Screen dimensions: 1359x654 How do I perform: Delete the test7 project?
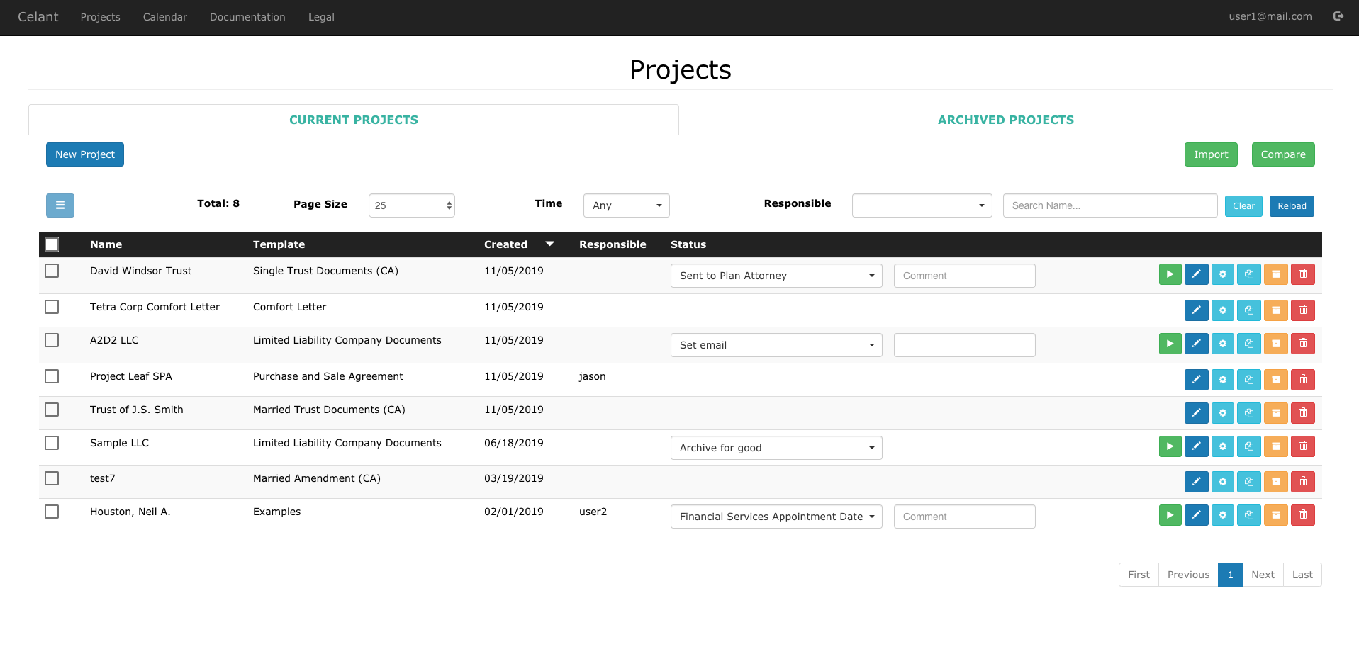pyautogui.click(x=1302, y=481)
